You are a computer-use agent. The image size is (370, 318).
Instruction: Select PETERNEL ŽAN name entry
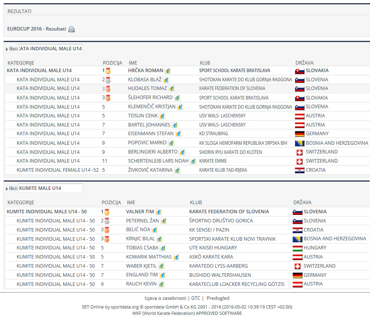click(x=142, y=221)
